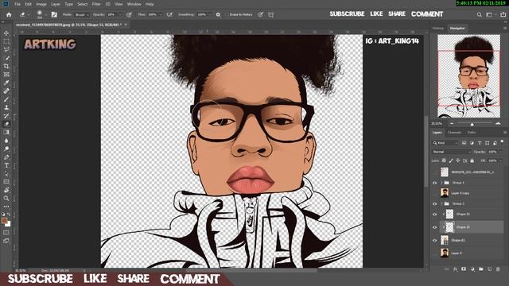Screen dimensions: 509x286
Task: Toggle visibility of Group 2
Action: point(435,204)
